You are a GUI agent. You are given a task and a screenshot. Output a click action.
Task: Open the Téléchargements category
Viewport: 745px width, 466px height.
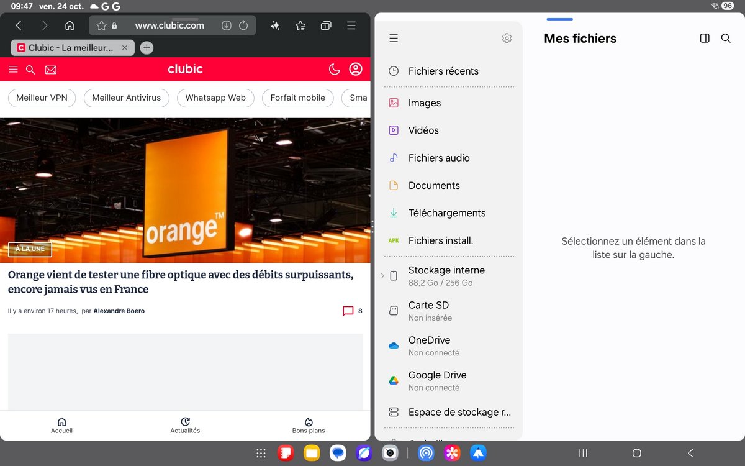[447, 213]
